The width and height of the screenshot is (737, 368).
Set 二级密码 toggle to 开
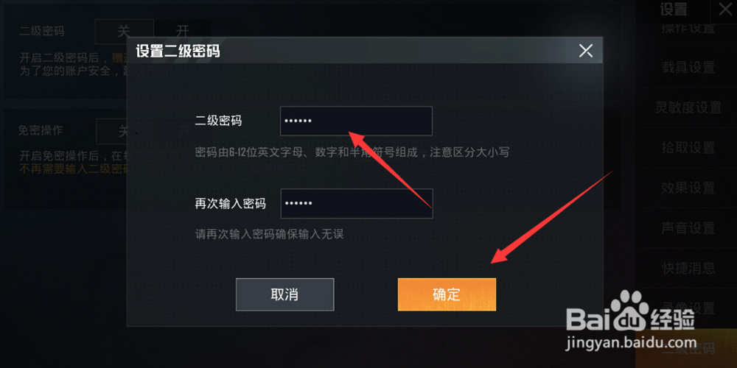[x=183, y=32]
